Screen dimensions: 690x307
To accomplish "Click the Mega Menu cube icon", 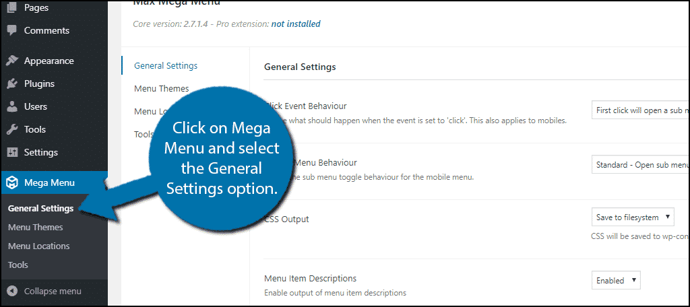I will (12, 182).
